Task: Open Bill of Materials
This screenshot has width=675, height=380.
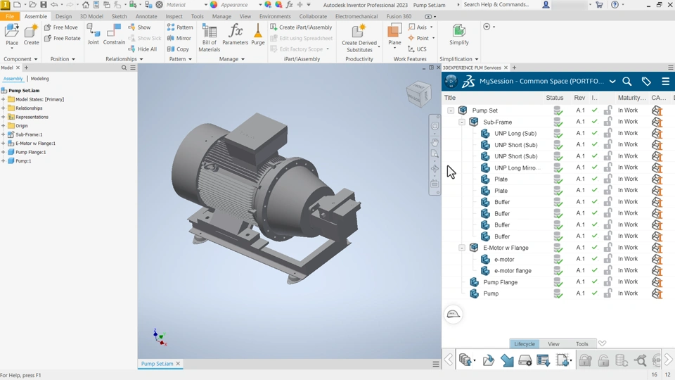Action: 210,34
